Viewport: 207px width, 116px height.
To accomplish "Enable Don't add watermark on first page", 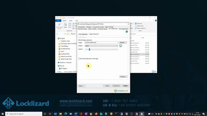I will click(x=79, y=59).
